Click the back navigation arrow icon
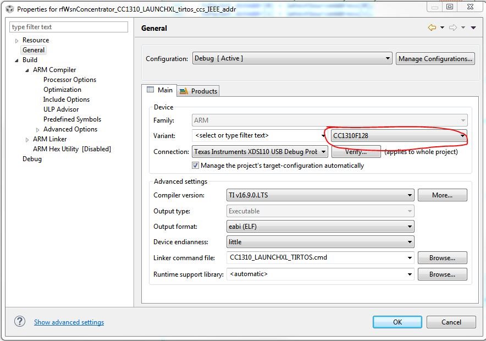This screenshot has width=486, height=341. pyautogui.click(x=432, y=28)
